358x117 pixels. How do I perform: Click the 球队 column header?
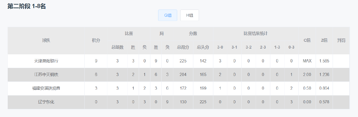46,41
